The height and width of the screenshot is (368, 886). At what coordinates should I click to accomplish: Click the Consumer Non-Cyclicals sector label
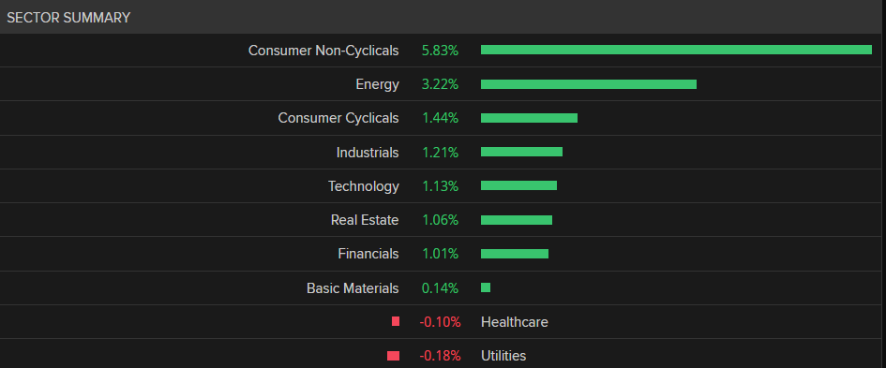pyautogui.click(x=323, y=51)
